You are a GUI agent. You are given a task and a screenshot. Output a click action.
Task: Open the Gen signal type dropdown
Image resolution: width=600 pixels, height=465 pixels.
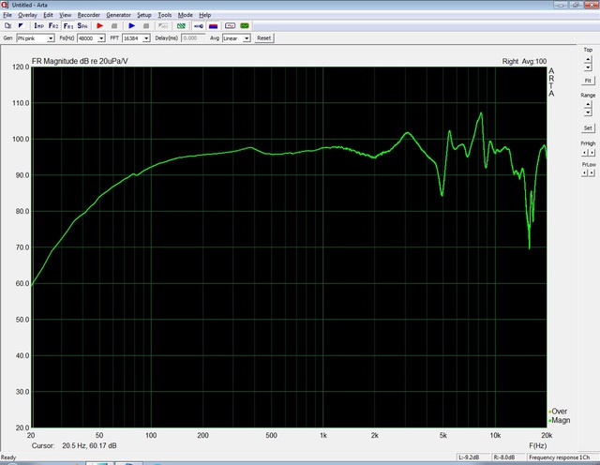(x=52, y=38)
